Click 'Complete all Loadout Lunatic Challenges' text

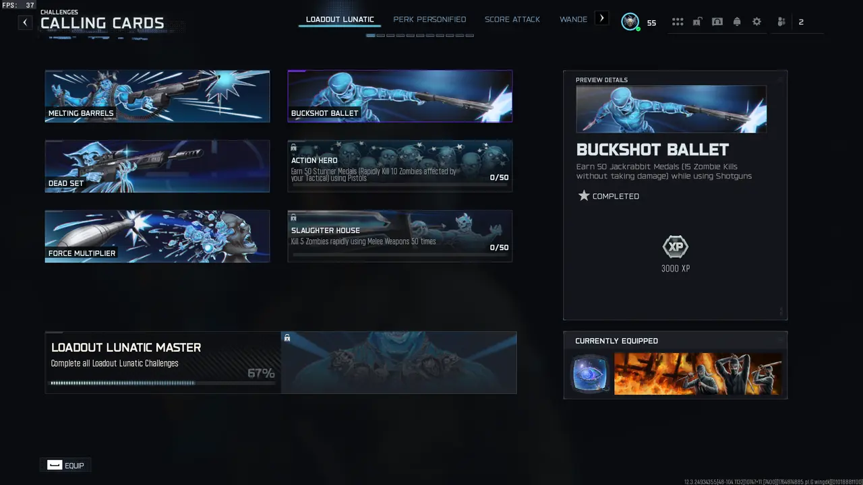(x=115, y=364)
